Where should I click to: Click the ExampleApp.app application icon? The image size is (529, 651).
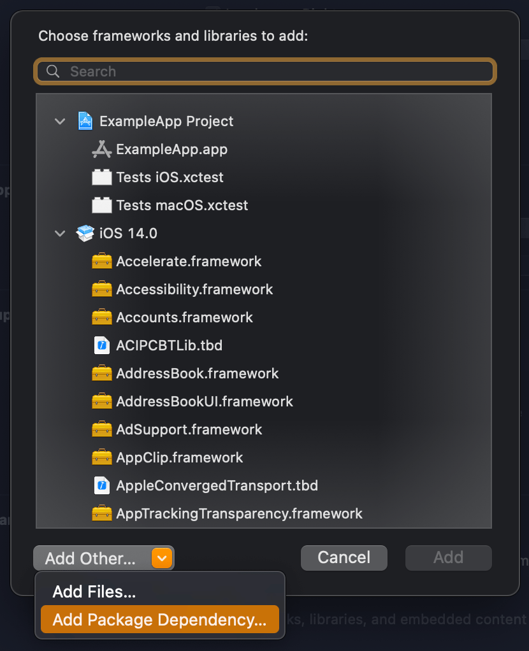102,150
